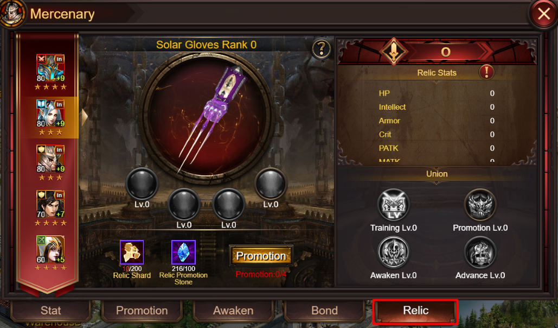The height and width of the screenshot is (328, 558).
Task: Select the Awaken Lv.0 union icon
Action: (393, 253)
